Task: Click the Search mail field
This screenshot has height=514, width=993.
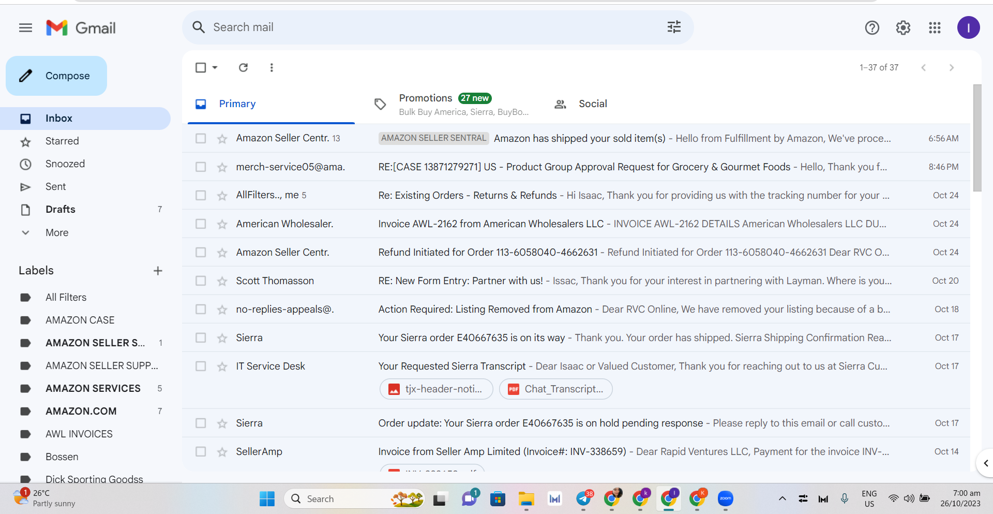Action: point(438,27)
